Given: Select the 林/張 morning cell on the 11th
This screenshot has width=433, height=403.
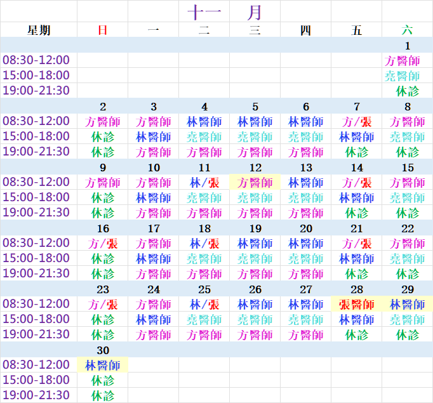Looking at the screenshot, I should (x=204, y=183).
